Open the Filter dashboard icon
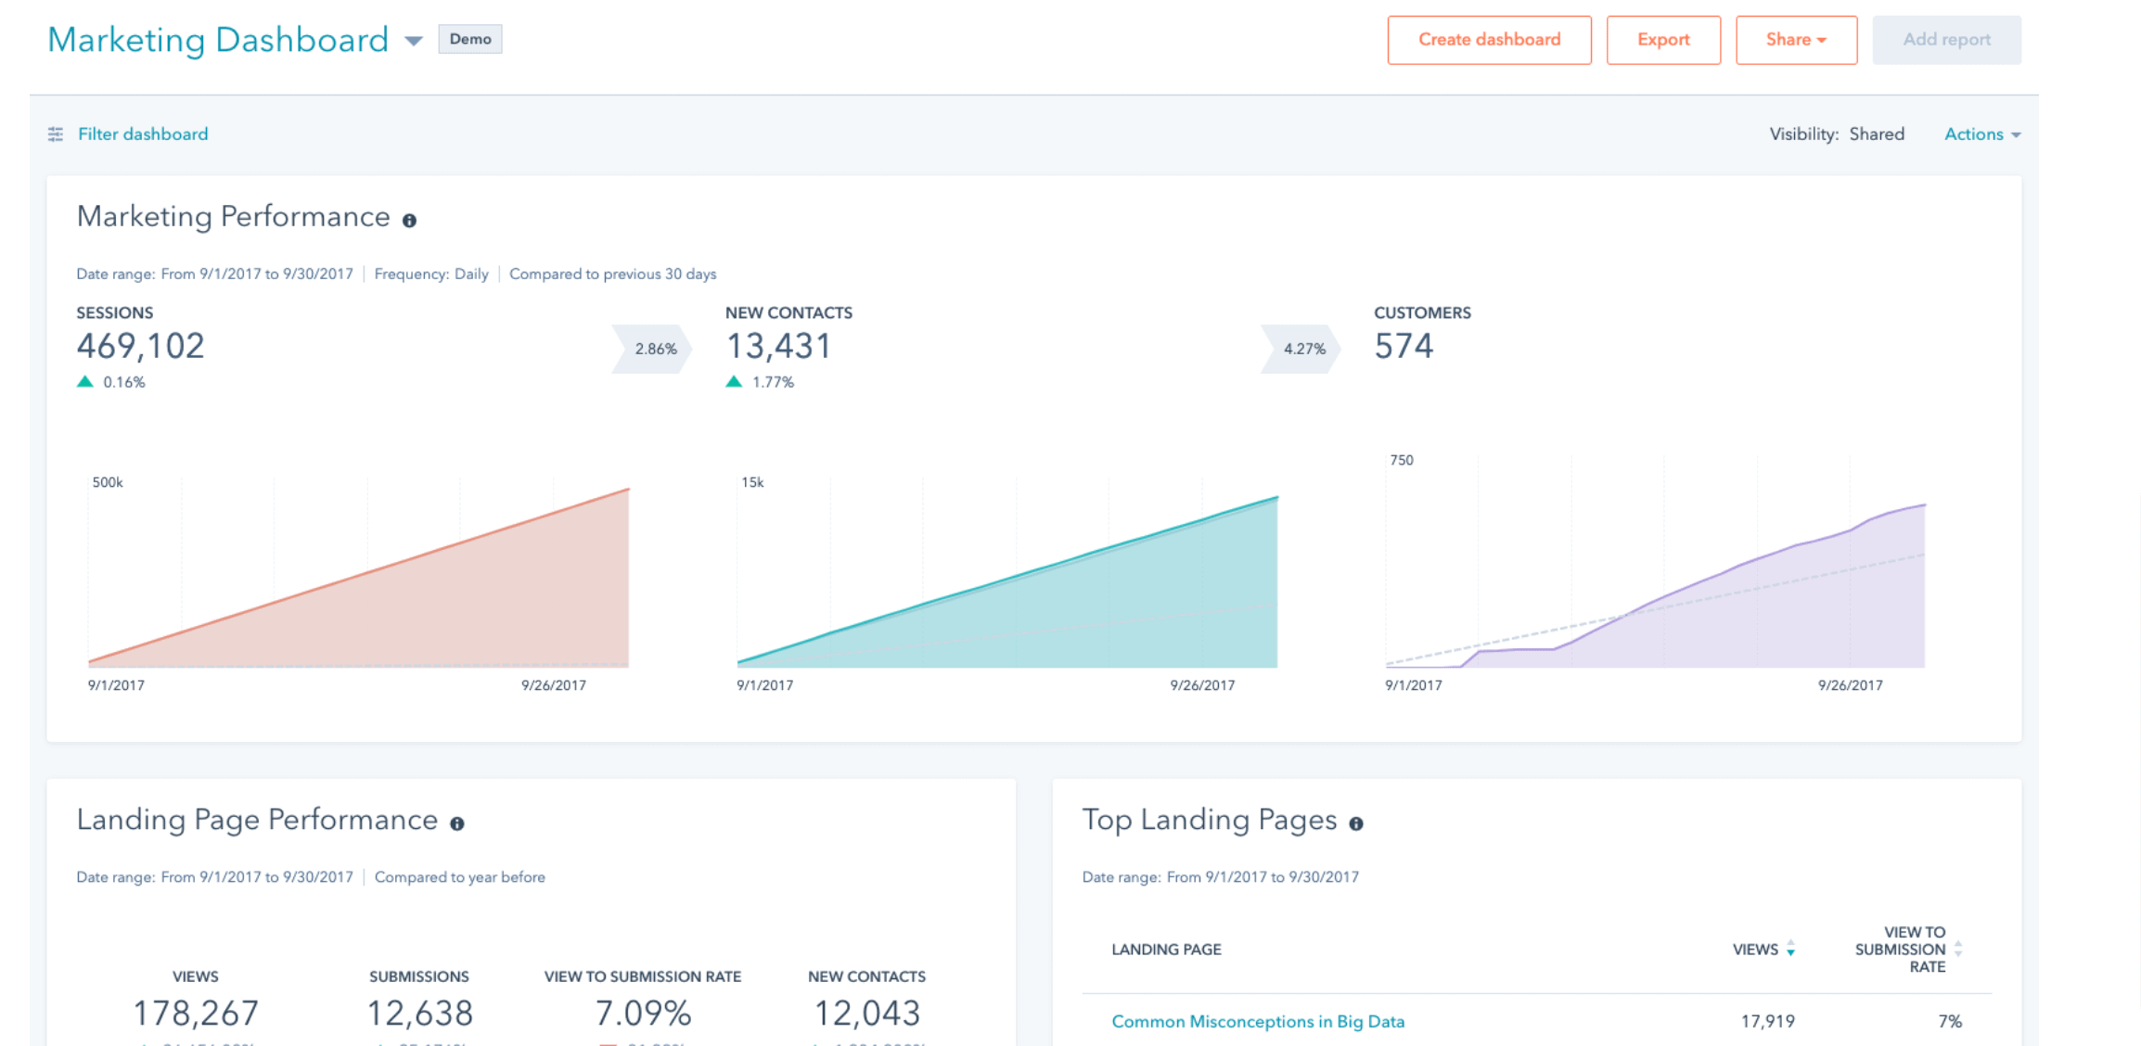 pyautogui.click(x=57, y=134)
